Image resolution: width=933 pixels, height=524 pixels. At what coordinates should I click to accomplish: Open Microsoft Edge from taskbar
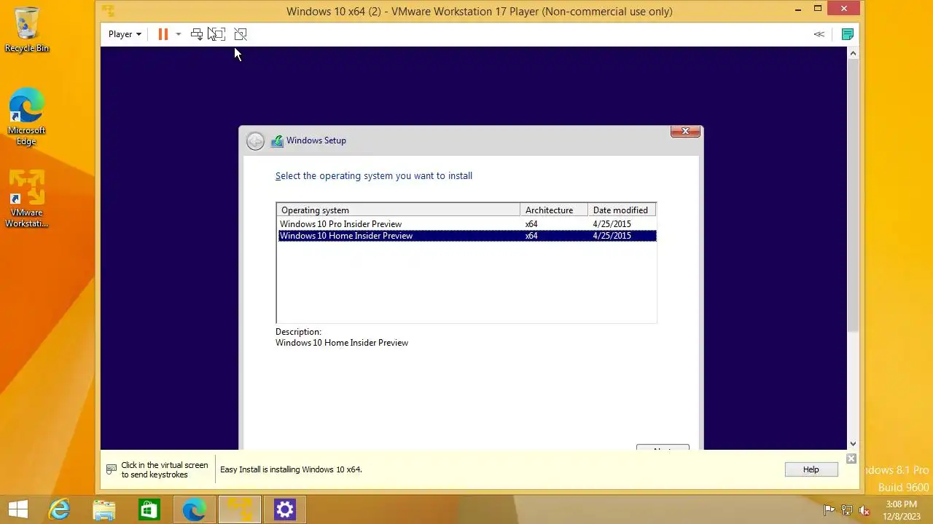195,509
